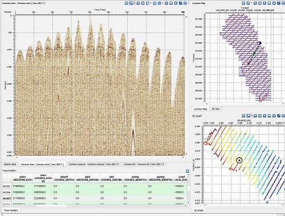This screenshot has width=285, height=216.
Task: Select trace header row 361855
Action: tap(96, 186)
